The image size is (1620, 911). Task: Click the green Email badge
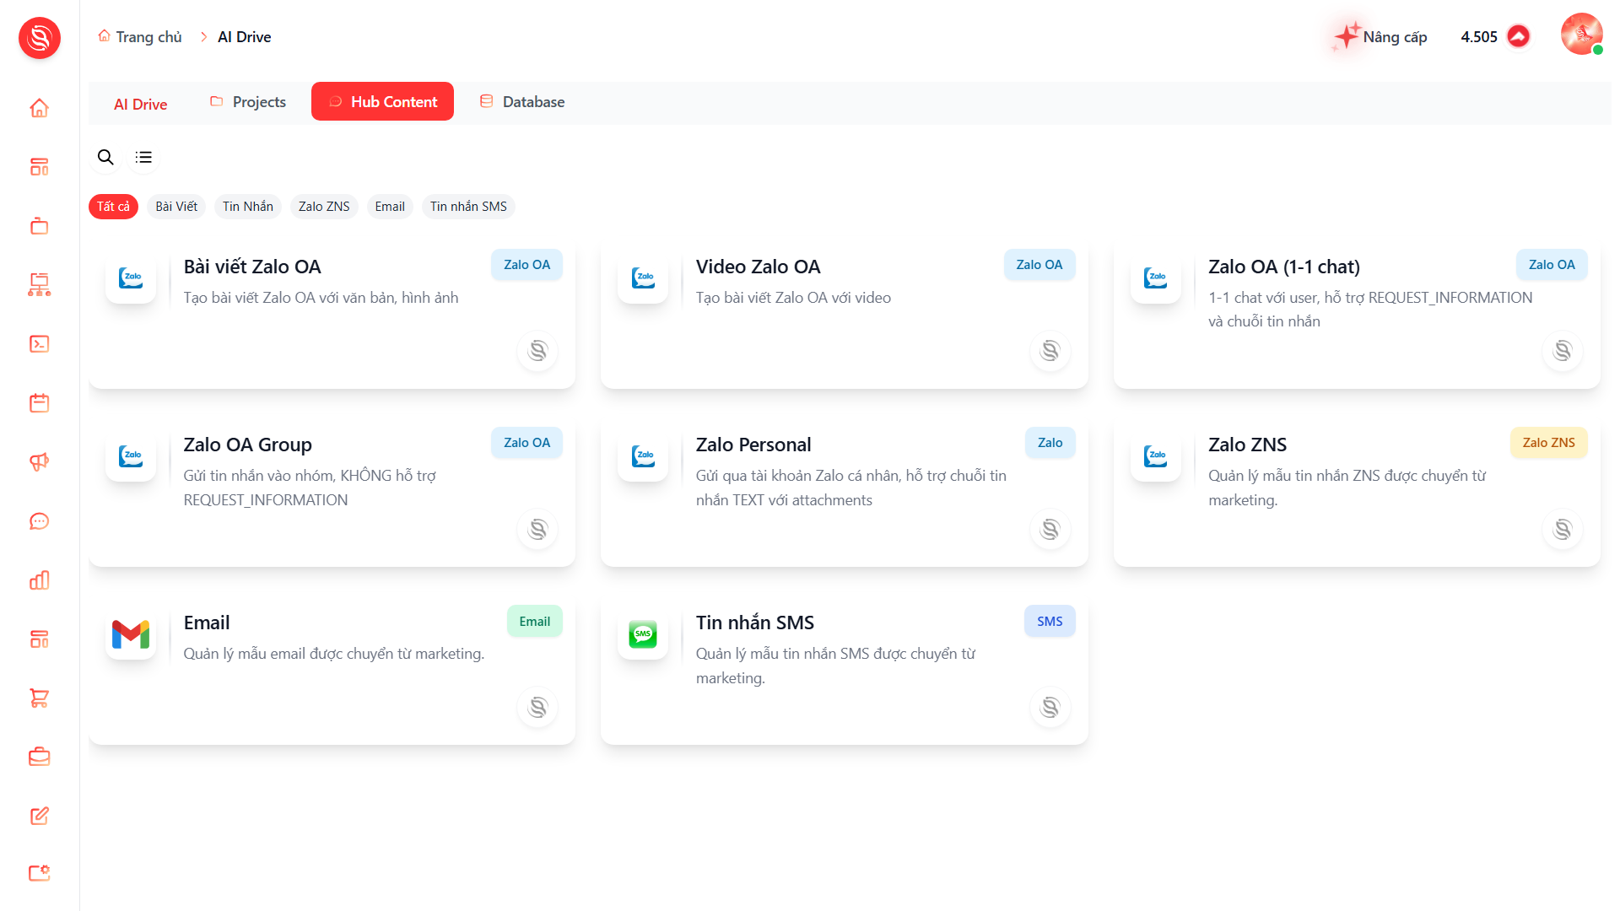click(535, 622)
